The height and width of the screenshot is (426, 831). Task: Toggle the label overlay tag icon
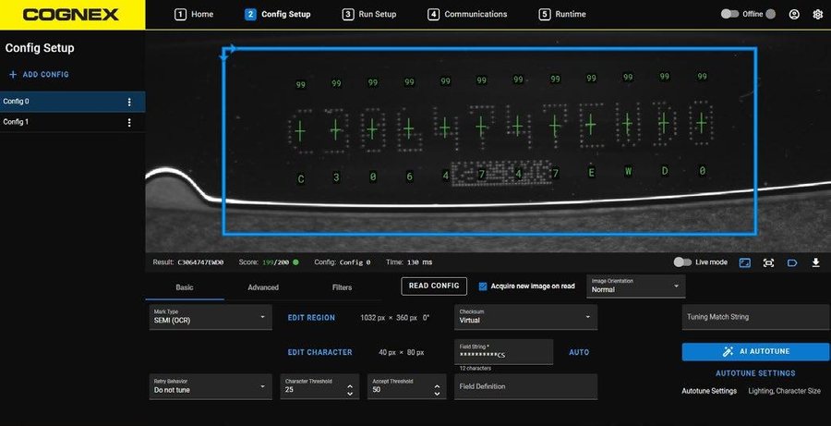tap(792, 262)
